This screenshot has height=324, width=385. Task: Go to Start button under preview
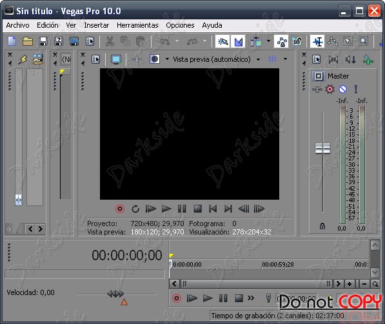(213, 209)
